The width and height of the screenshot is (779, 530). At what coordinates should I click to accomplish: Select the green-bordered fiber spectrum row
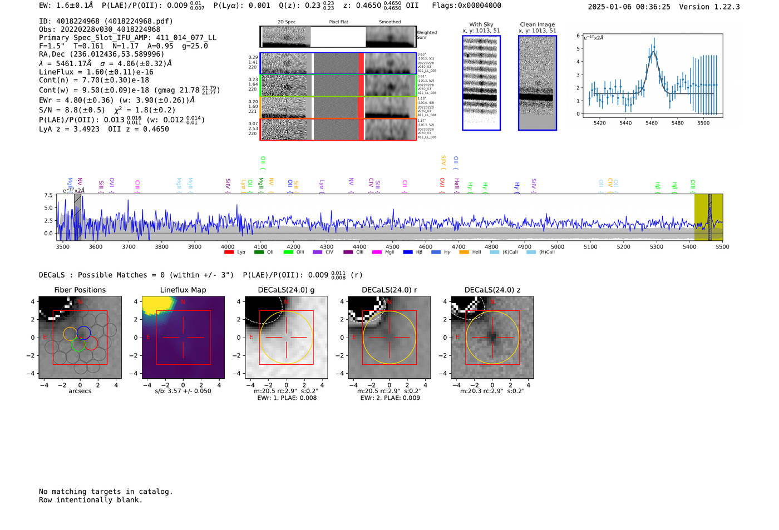coord(338,85)
